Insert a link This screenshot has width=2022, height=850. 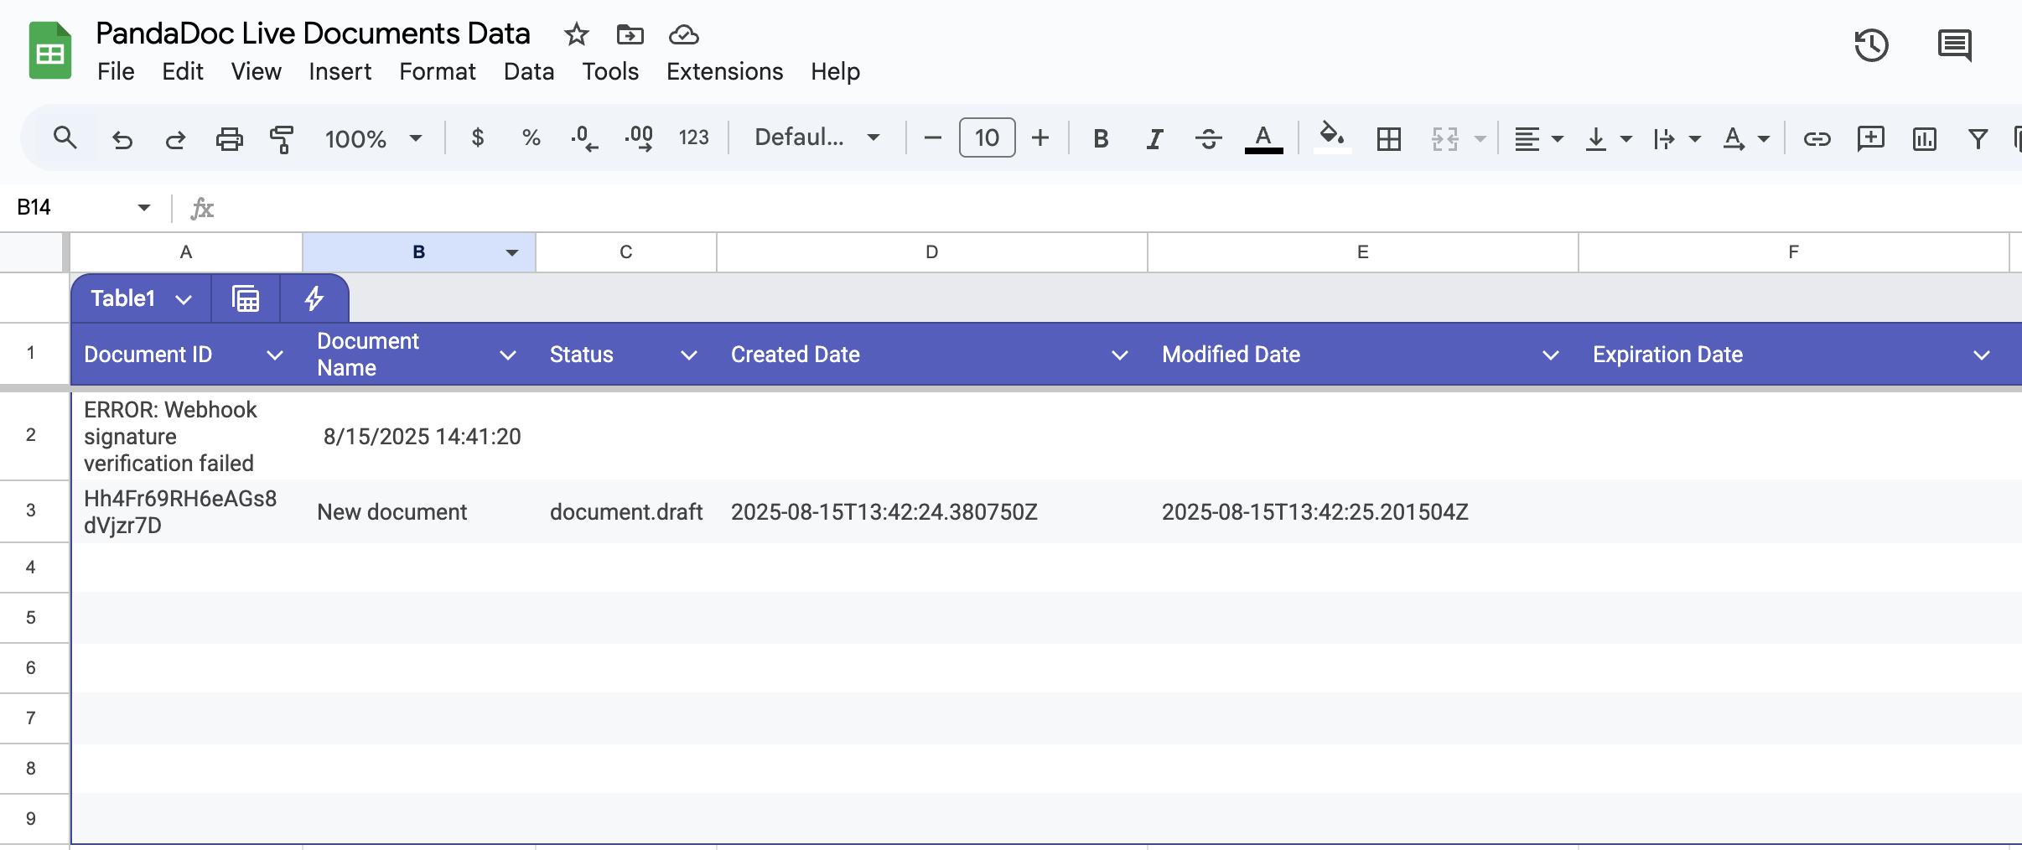(1817, 138)
